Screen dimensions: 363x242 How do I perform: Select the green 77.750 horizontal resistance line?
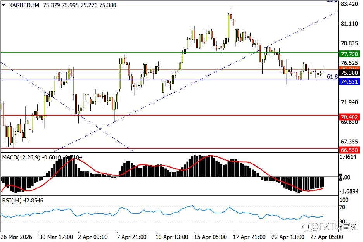(169, 52)
